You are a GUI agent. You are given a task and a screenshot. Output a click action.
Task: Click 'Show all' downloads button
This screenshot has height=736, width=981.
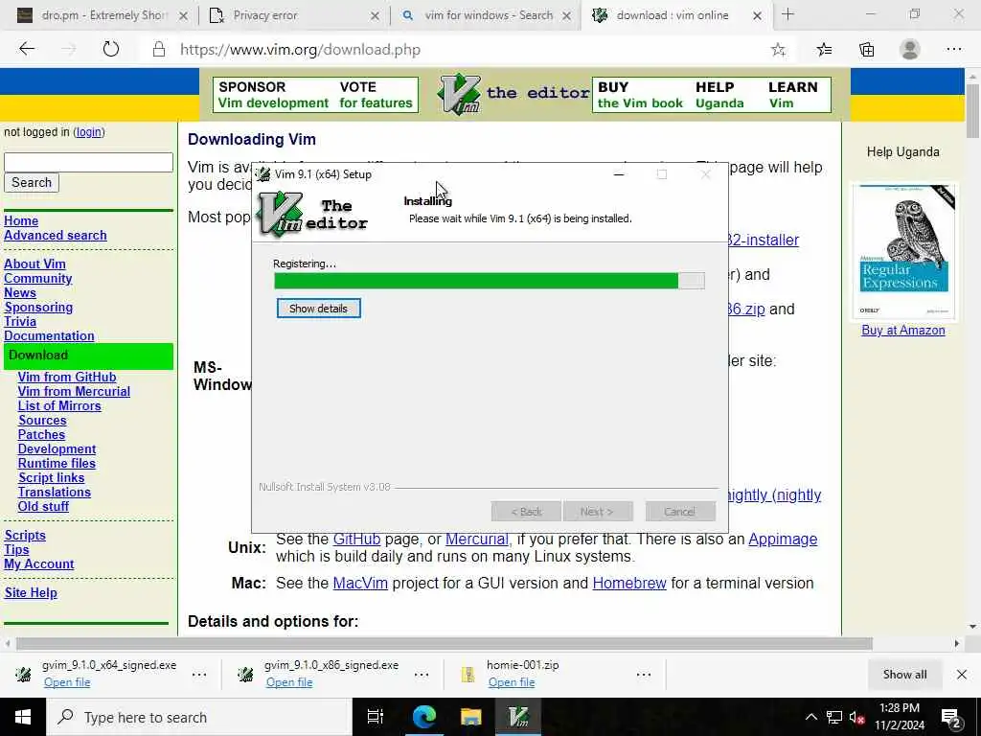[x=904, y=675]
